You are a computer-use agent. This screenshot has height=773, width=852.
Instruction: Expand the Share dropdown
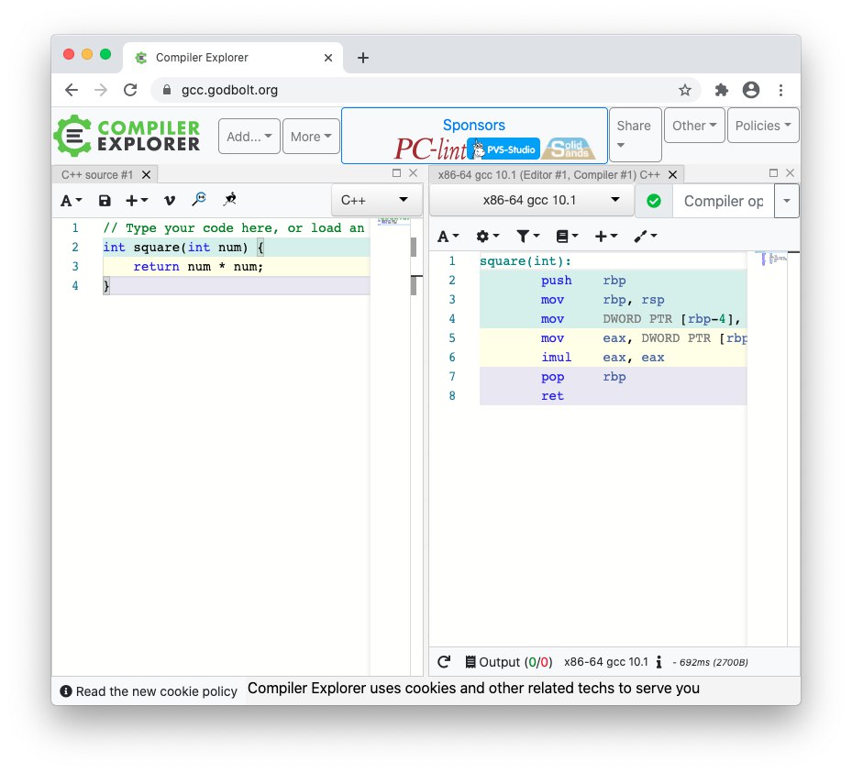click(x=636, y=135)
